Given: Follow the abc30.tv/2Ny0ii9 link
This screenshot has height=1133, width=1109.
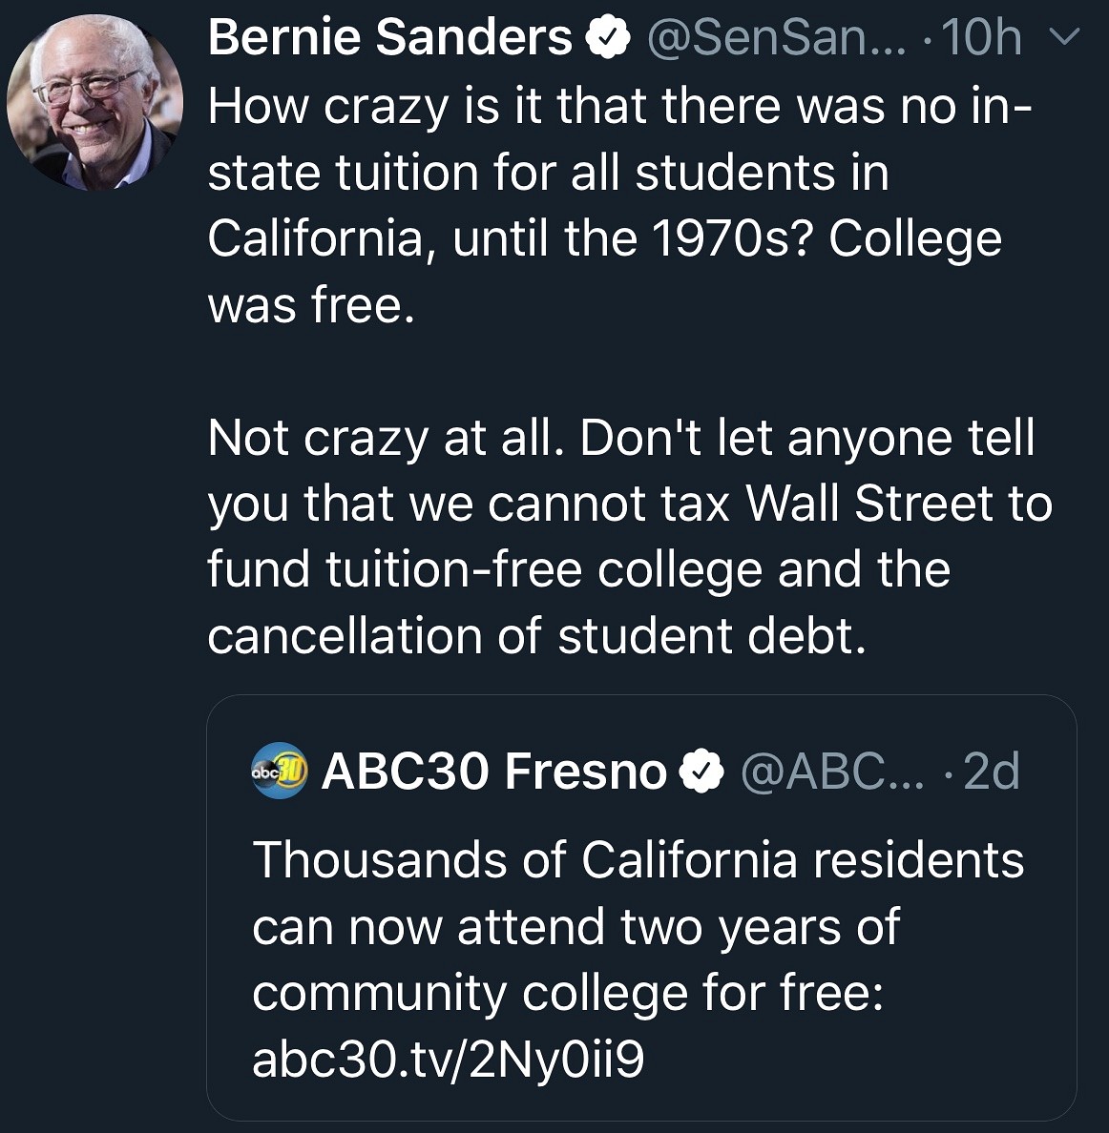Looking at the screenshot, I should pyautogui.click(x=449, y=1059).
